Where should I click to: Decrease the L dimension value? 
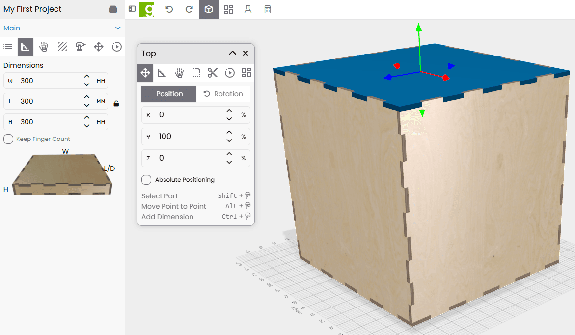tap(87, 105)
